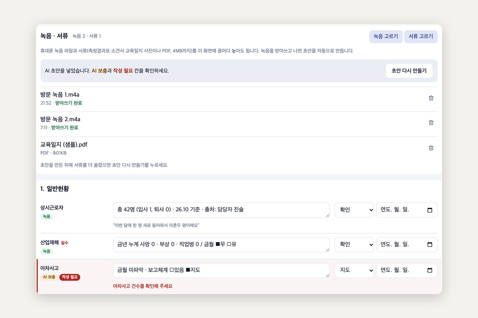Click the quoted transcript under 상시근로자
Screen dimensions: 478x318
click(x=156, y=225)
